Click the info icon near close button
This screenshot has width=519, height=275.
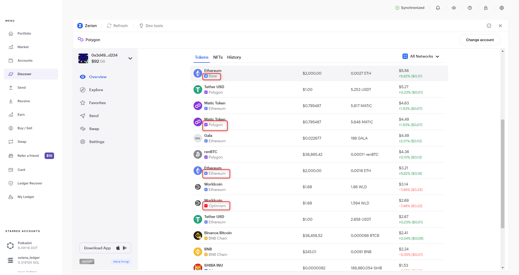point(489,26)
